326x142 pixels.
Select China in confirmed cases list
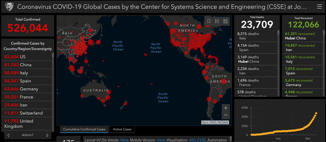coord(27,65)
